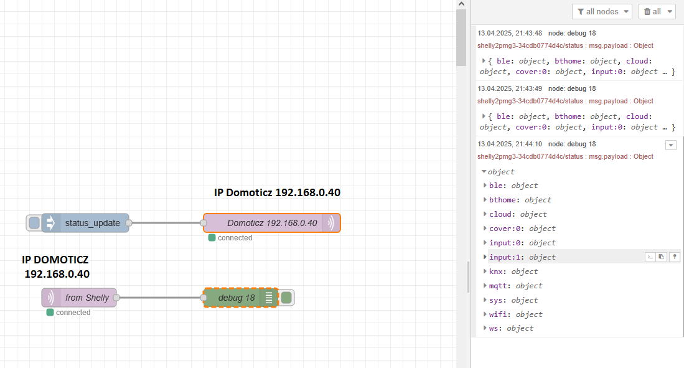Expand the 21:43:49 debug message object
Image resolution: width=684 pixels, height=368 pixels.
484,116
